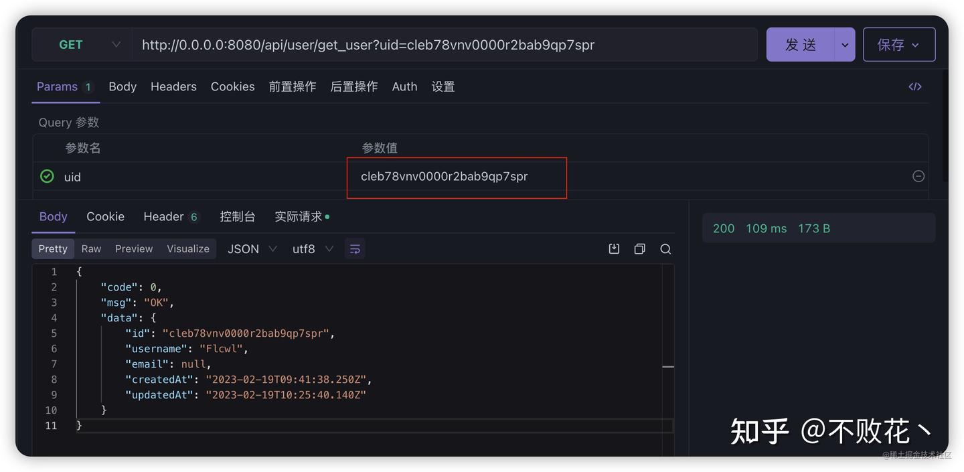Change the utf8 encoding dropdown
This screenshot has height=472, width=964.
(x=313, y=249)
